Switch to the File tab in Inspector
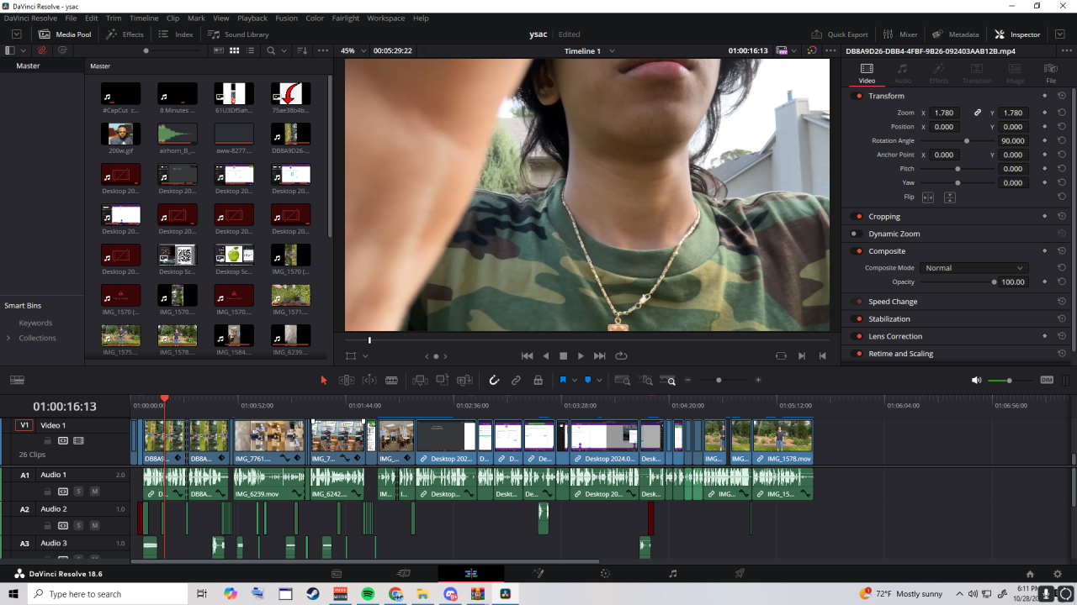Viewport: 1077px width, 605px height. point(1050,73)
